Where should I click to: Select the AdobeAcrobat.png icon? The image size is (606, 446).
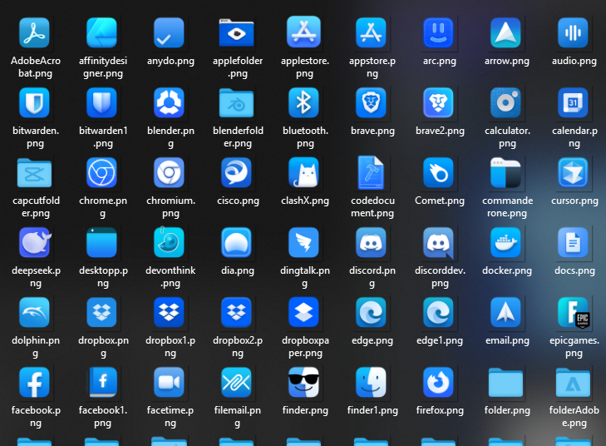34,33
